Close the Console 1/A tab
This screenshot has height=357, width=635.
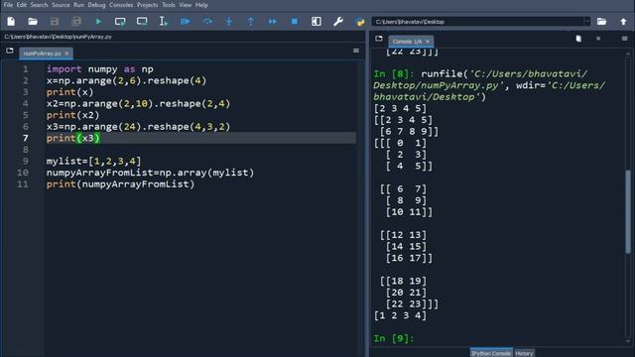pos(428,42)
